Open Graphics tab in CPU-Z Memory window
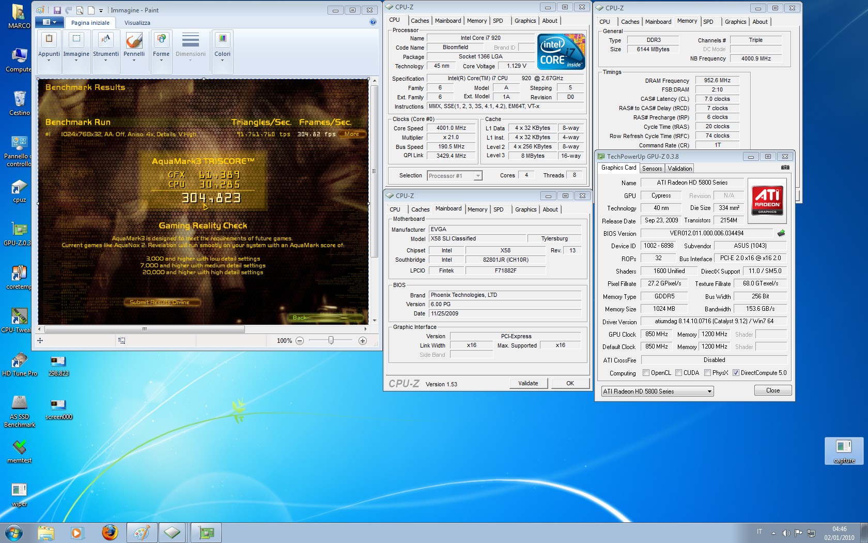868x543 pixels. (x=735, y=22)
